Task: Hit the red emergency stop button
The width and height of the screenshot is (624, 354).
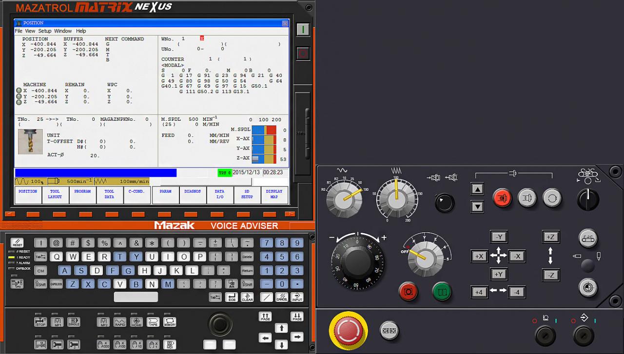Action: click(348, 331)
